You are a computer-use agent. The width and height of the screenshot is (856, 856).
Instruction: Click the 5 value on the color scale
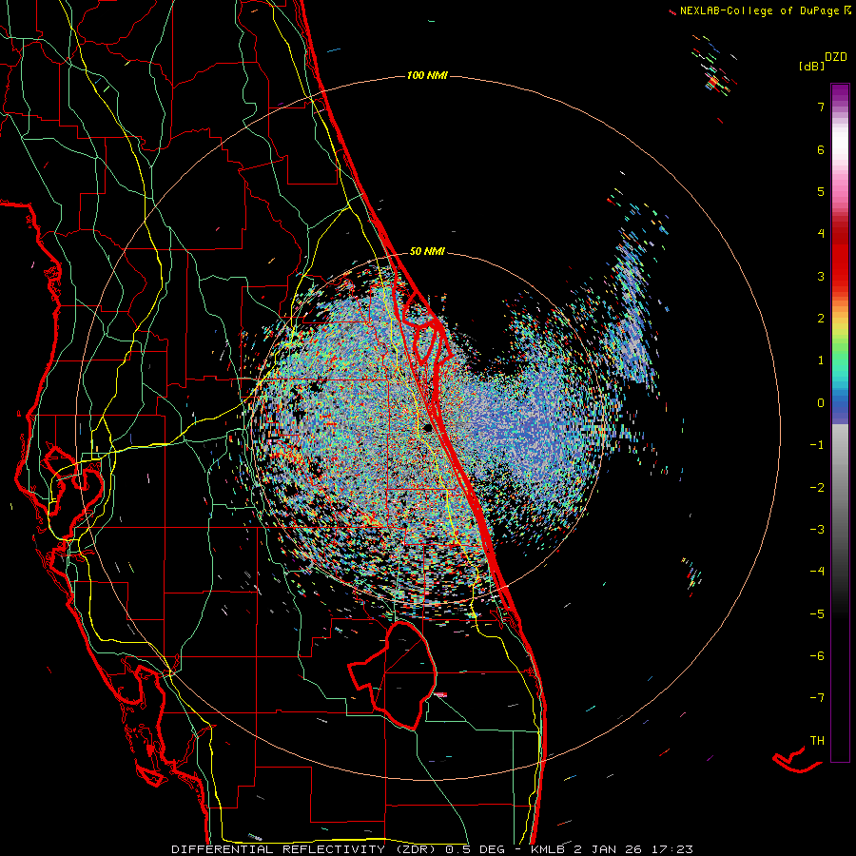tap(821, 191)
